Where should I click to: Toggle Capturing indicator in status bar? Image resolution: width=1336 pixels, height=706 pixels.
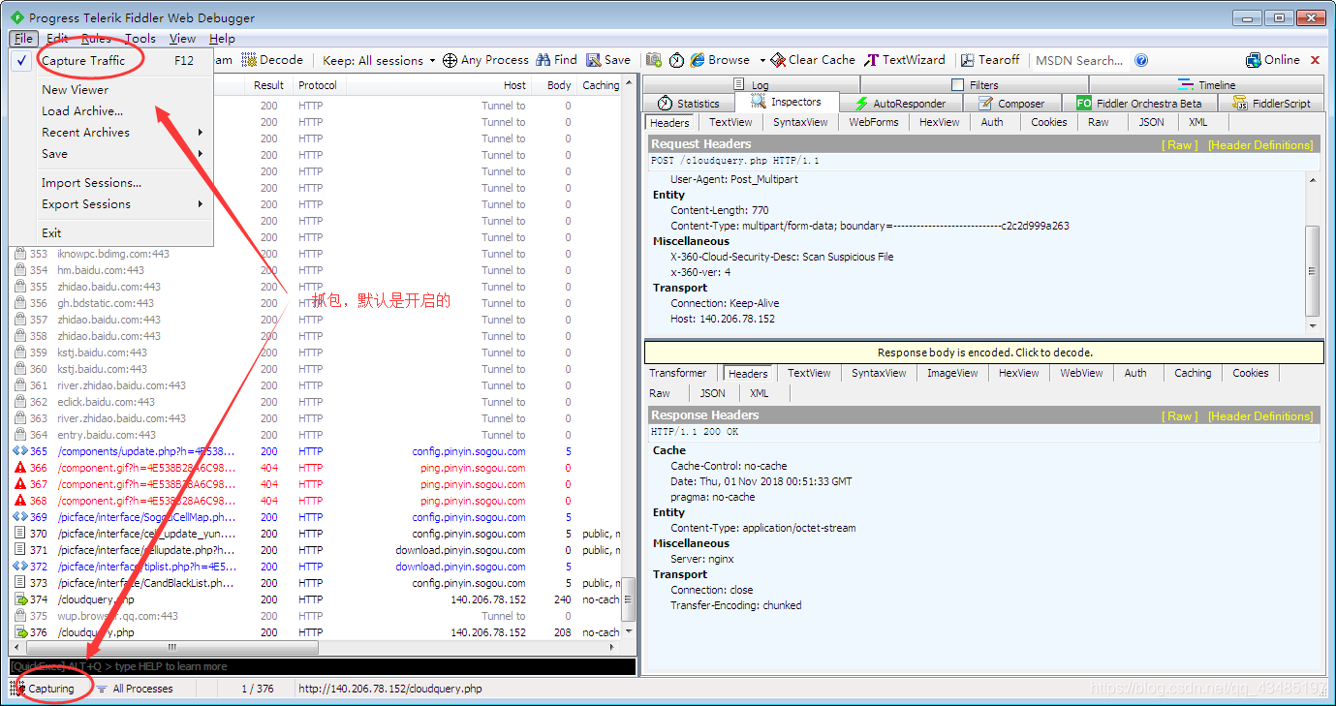[x=45, y=689]
